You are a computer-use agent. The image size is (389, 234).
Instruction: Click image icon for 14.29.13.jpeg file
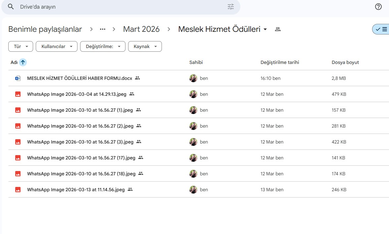click(18, 94)
